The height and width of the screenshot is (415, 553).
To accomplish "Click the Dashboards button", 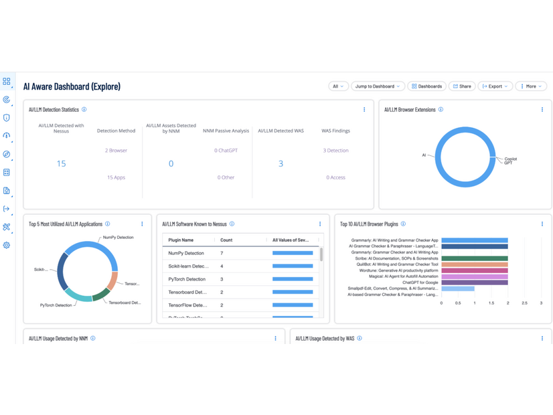I will click(426, 86).
